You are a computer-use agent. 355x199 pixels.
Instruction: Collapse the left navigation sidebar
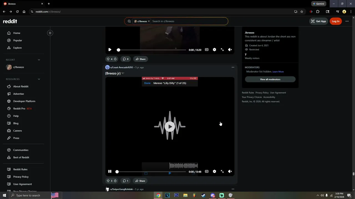coord(50,33)
